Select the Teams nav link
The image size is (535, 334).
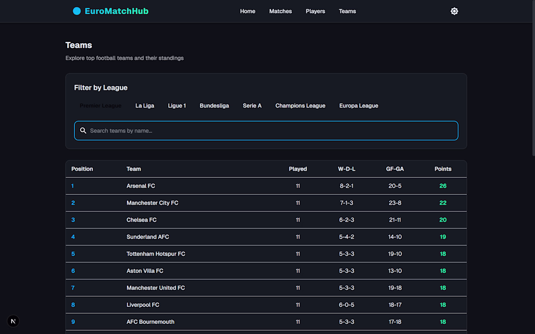347,11
